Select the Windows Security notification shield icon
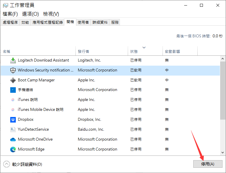This screenshot has height=173, width=226. [13, 70]
